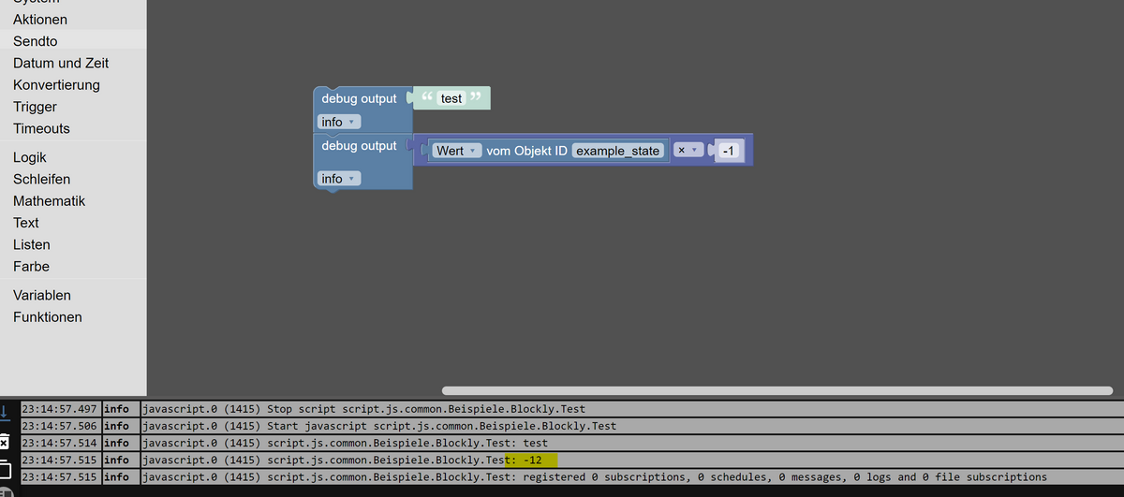Edit the test text field
Viewport: 1124px width, 497px height.
[451, 98]
